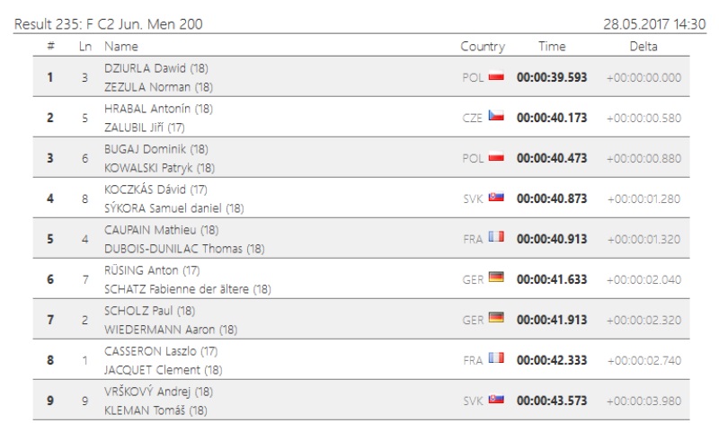
Task: Click the name DUBOIS-DUNILAC Thomas
Action: (173, 249)
